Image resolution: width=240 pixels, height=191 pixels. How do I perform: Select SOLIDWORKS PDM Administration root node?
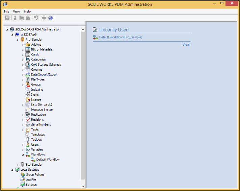pyautogui.click(x=38, y=29)
